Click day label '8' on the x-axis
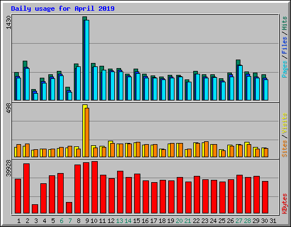 78,221
